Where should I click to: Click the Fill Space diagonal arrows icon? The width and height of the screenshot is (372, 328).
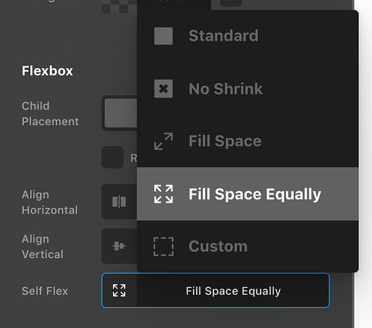pyautogui.click(x=163, y=141)
